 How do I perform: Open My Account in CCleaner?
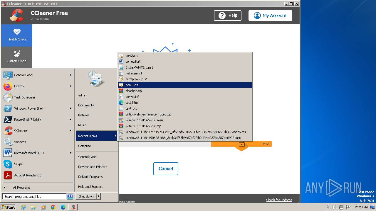pos(270,16)
